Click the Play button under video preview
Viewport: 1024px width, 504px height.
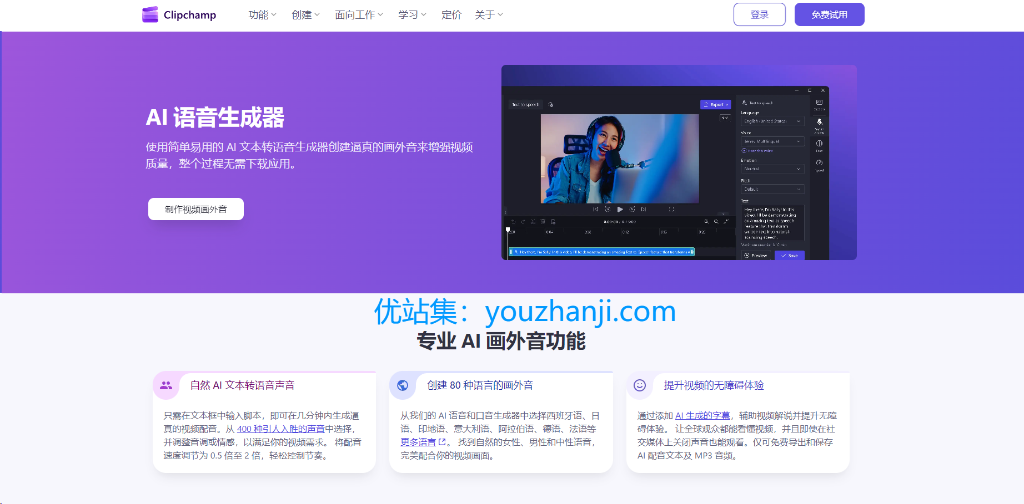pyautogui.click(x=620, y=210)
